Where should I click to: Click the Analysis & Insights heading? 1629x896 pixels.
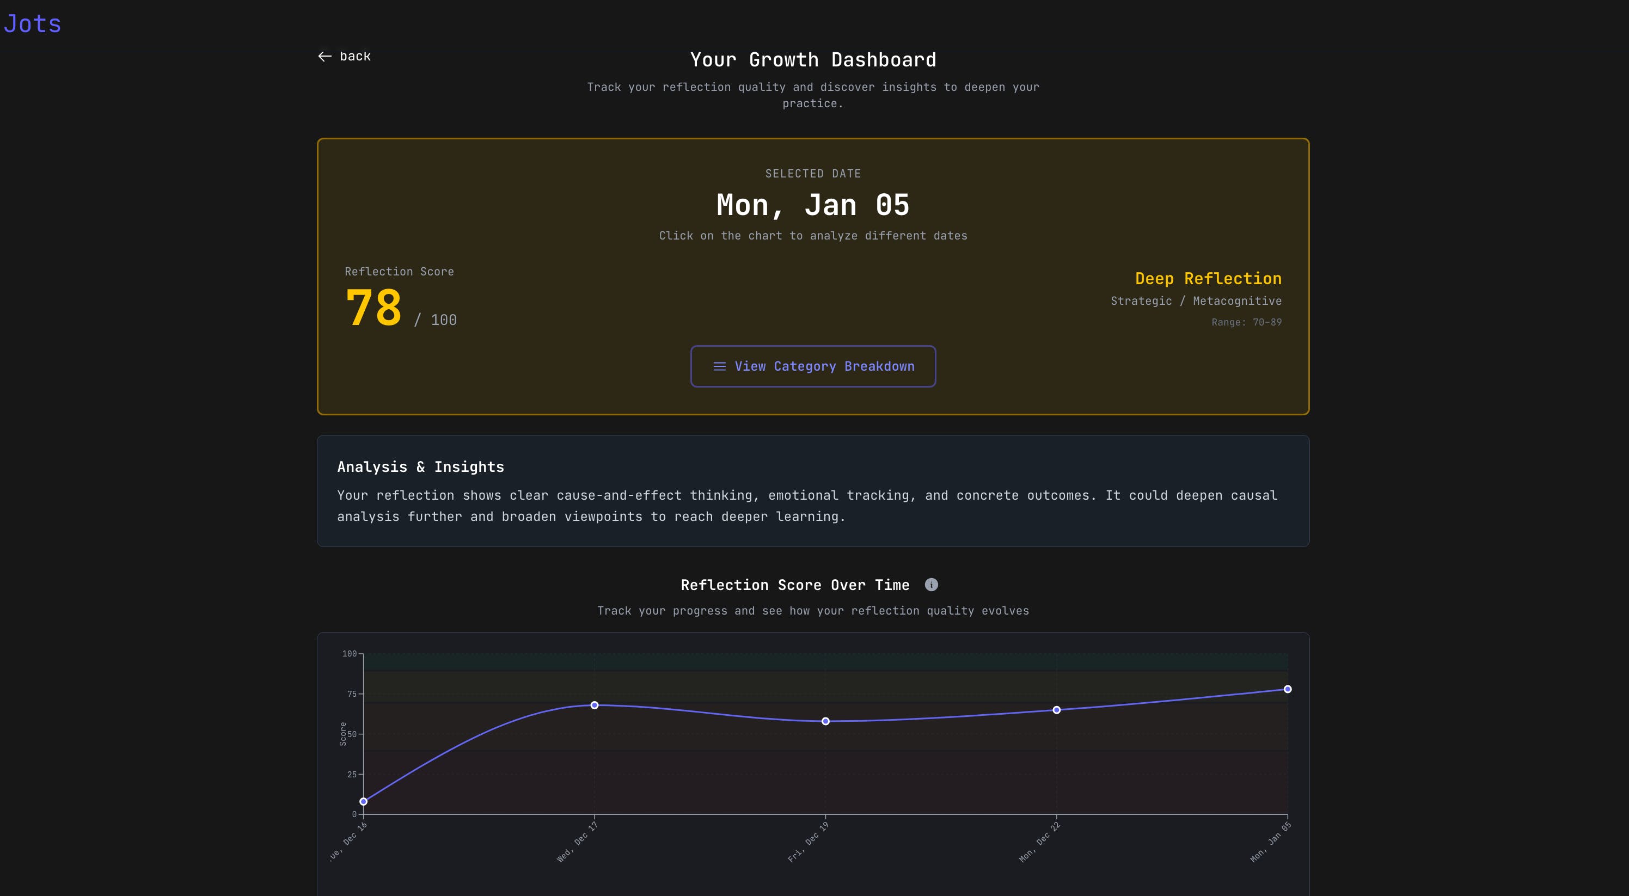coord(420,467)
